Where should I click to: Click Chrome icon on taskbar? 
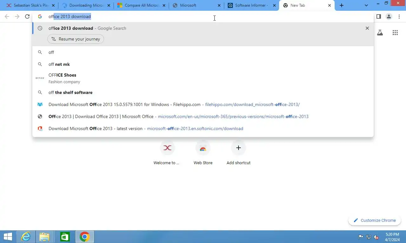click(x=84, y=237)
